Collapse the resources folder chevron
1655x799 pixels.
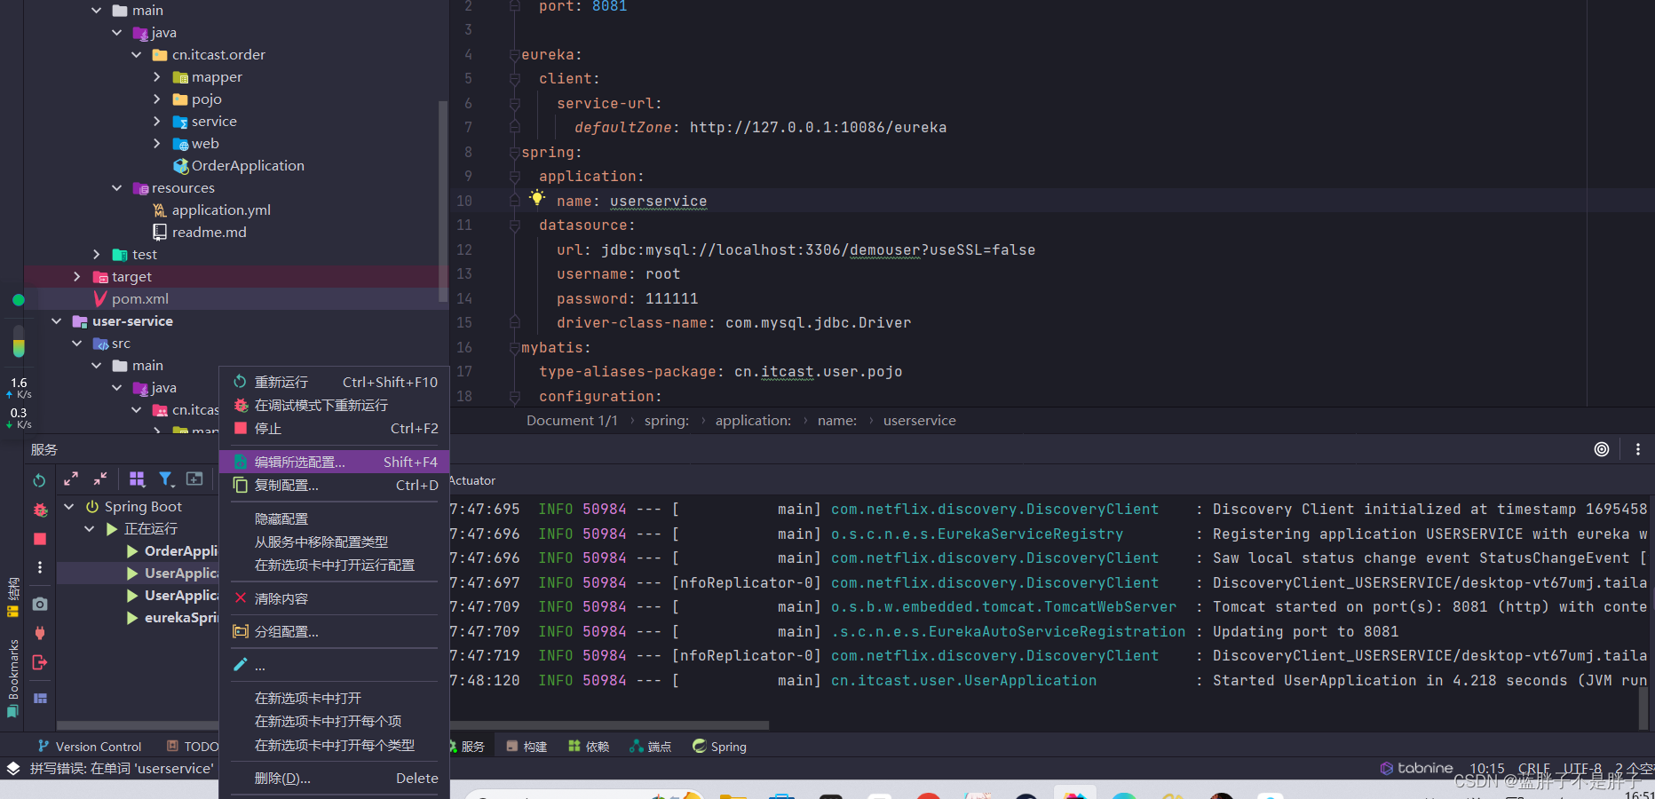(x=117, y=188)
